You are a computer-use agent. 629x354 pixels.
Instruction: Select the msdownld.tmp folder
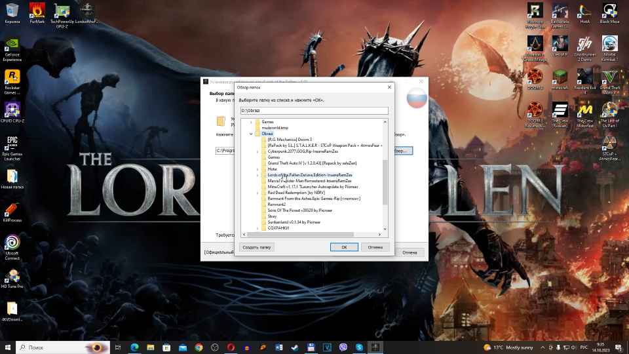pyautogui.click(x=275, y=128)
